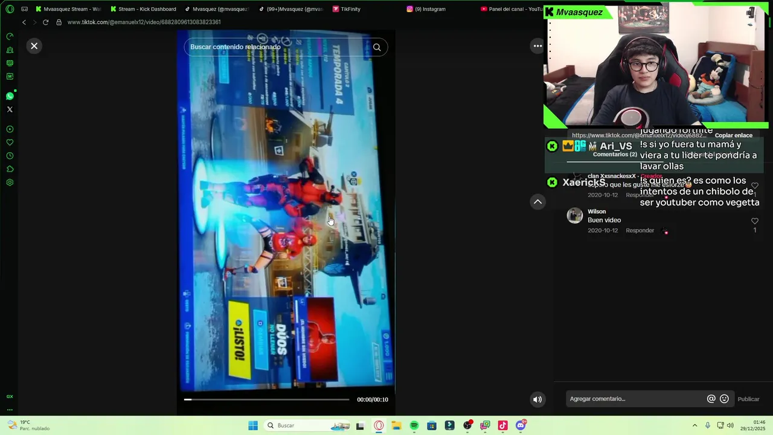This screenshot has width=773, height=435.
Task: Open GX Cleaner icon in sidebar
Action: (x=10, y=50)
